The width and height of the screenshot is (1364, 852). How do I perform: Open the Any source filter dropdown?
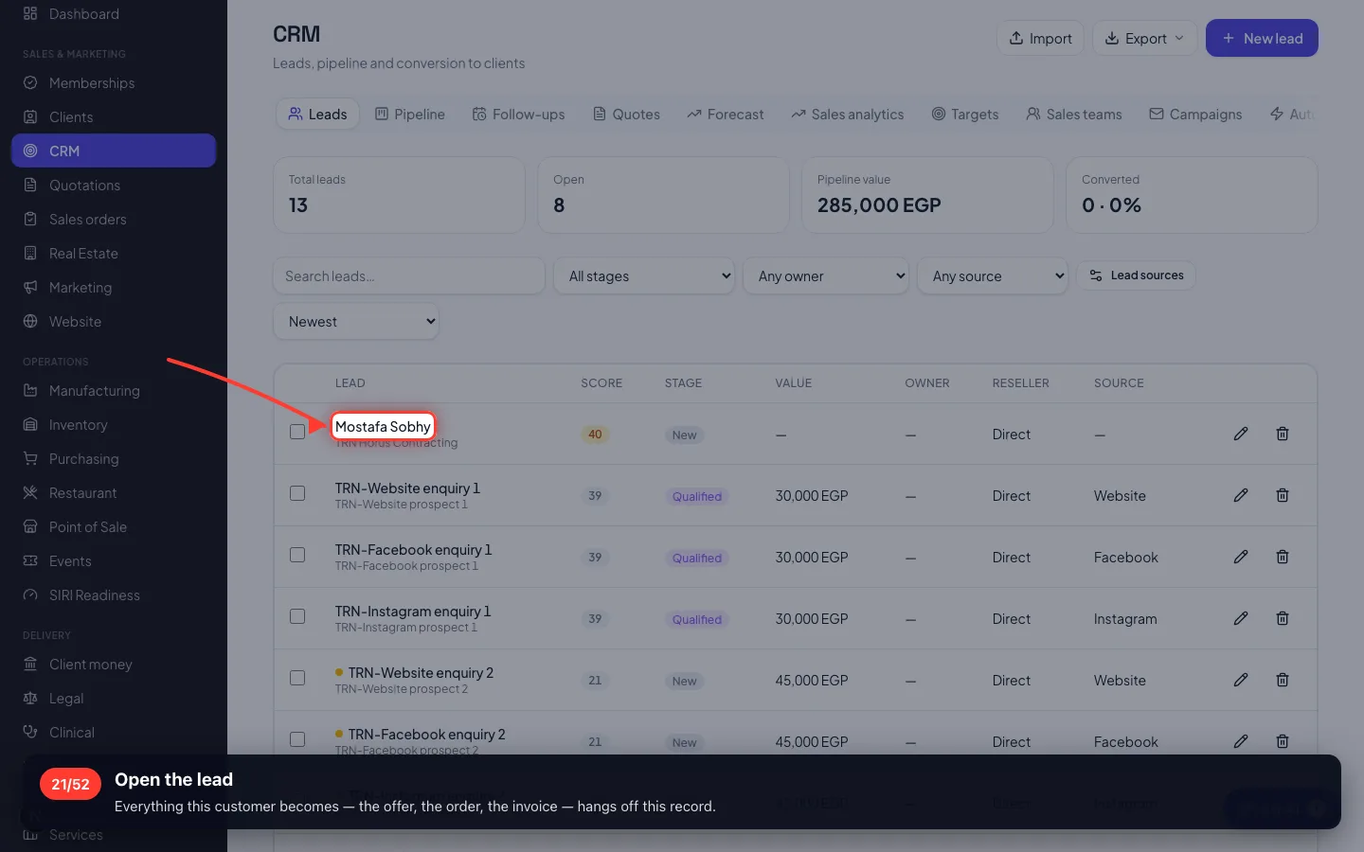coord(993,276)
